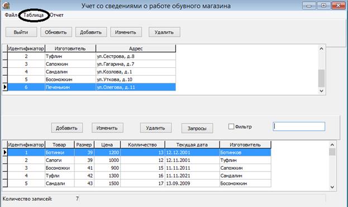The width and height of the screenshot is (348, 207).
Task: Click date cell 12.11.2001
Action: [192, 160]
